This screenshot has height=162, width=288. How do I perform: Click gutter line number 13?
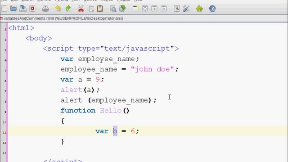coord(4,153)
